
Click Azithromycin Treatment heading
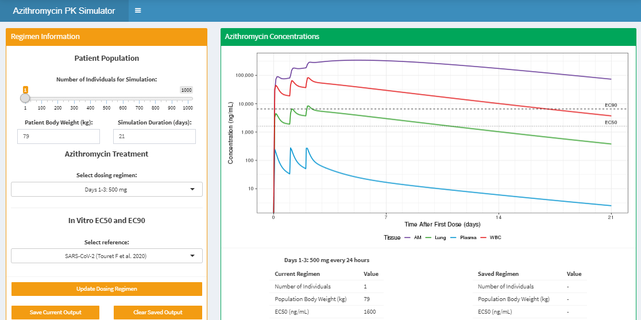tap(107, 154)
